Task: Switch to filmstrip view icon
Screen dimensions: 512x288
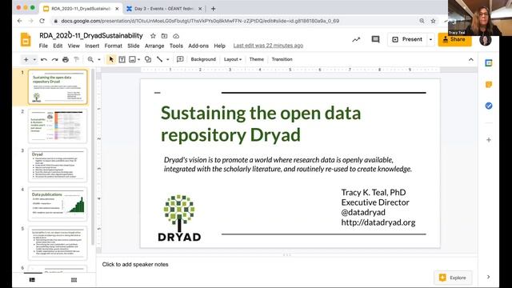Action: [32, 280]
